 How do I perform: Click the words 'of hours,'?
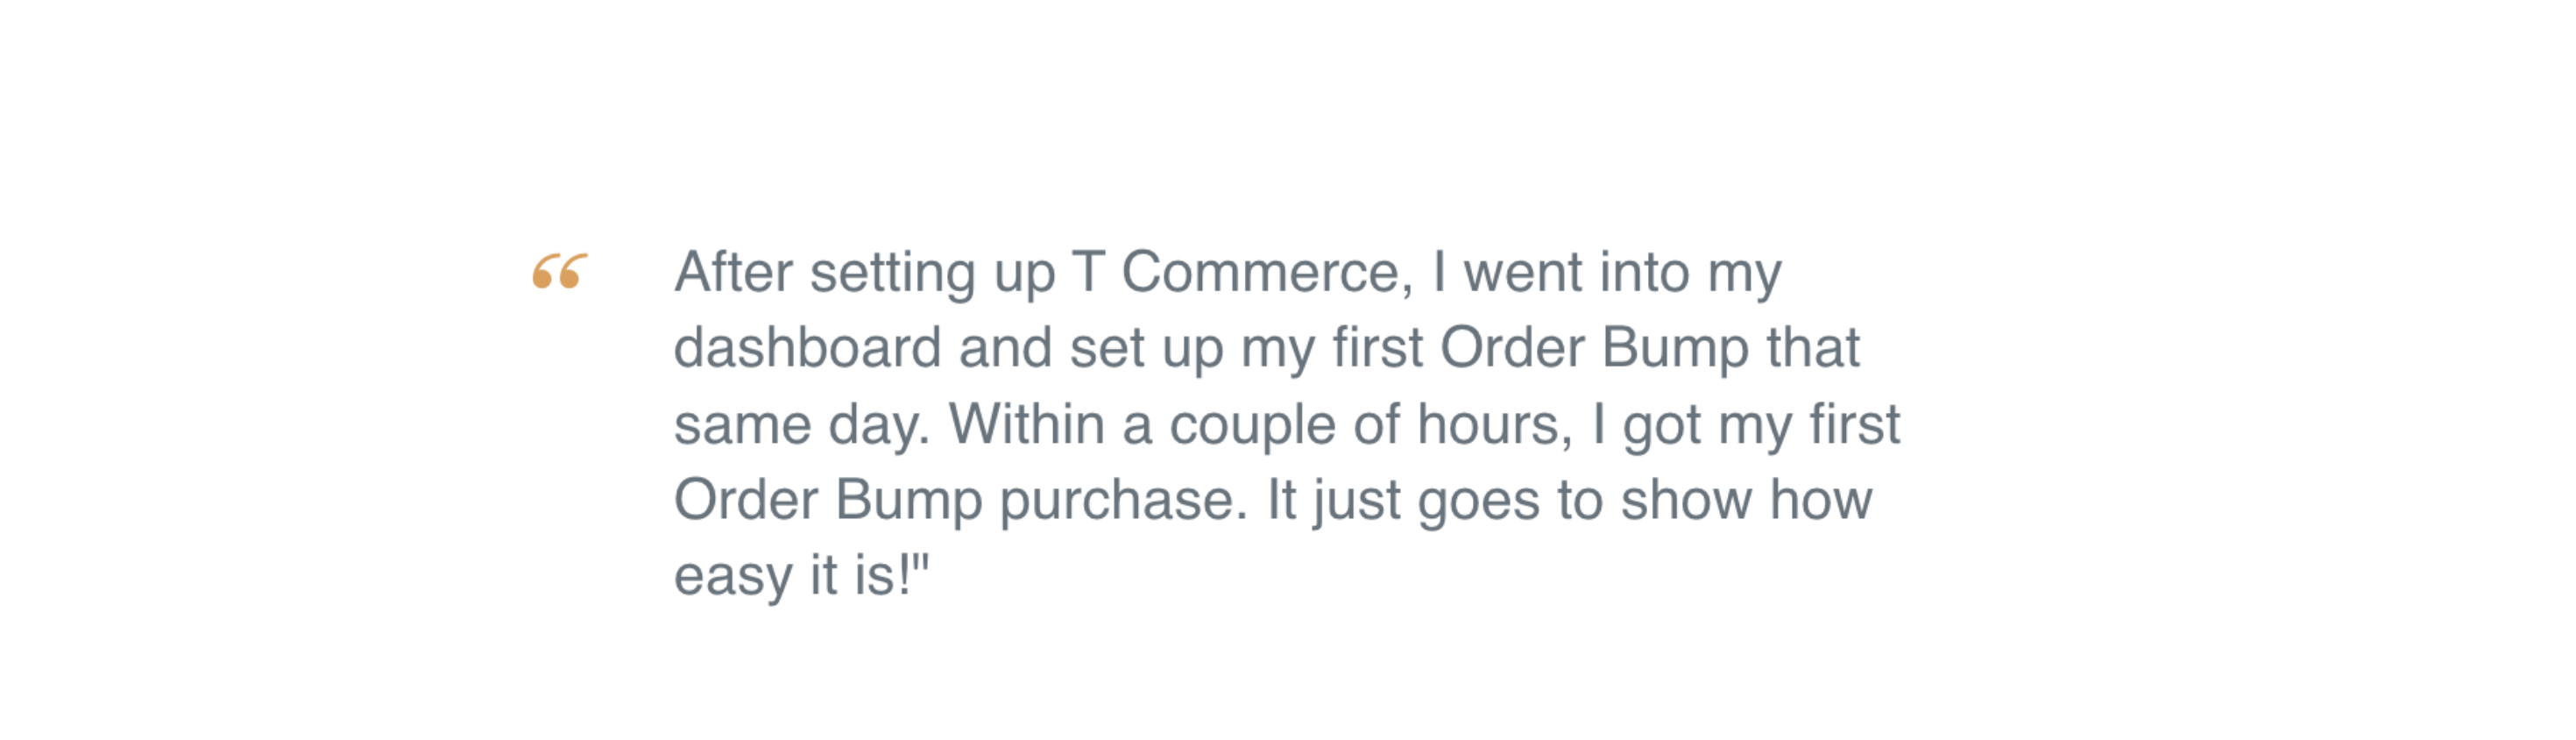click(1462, 424)
